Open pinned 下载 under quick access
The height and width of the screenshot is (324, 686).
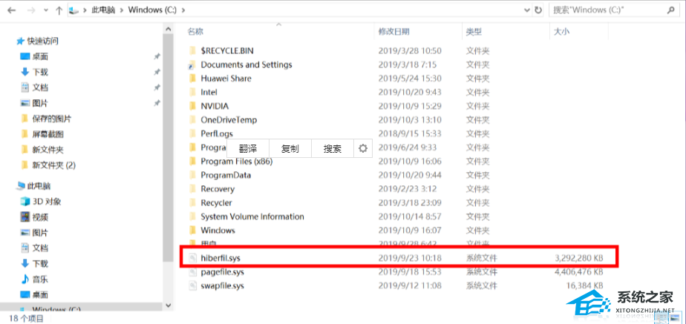coord(40,72)
